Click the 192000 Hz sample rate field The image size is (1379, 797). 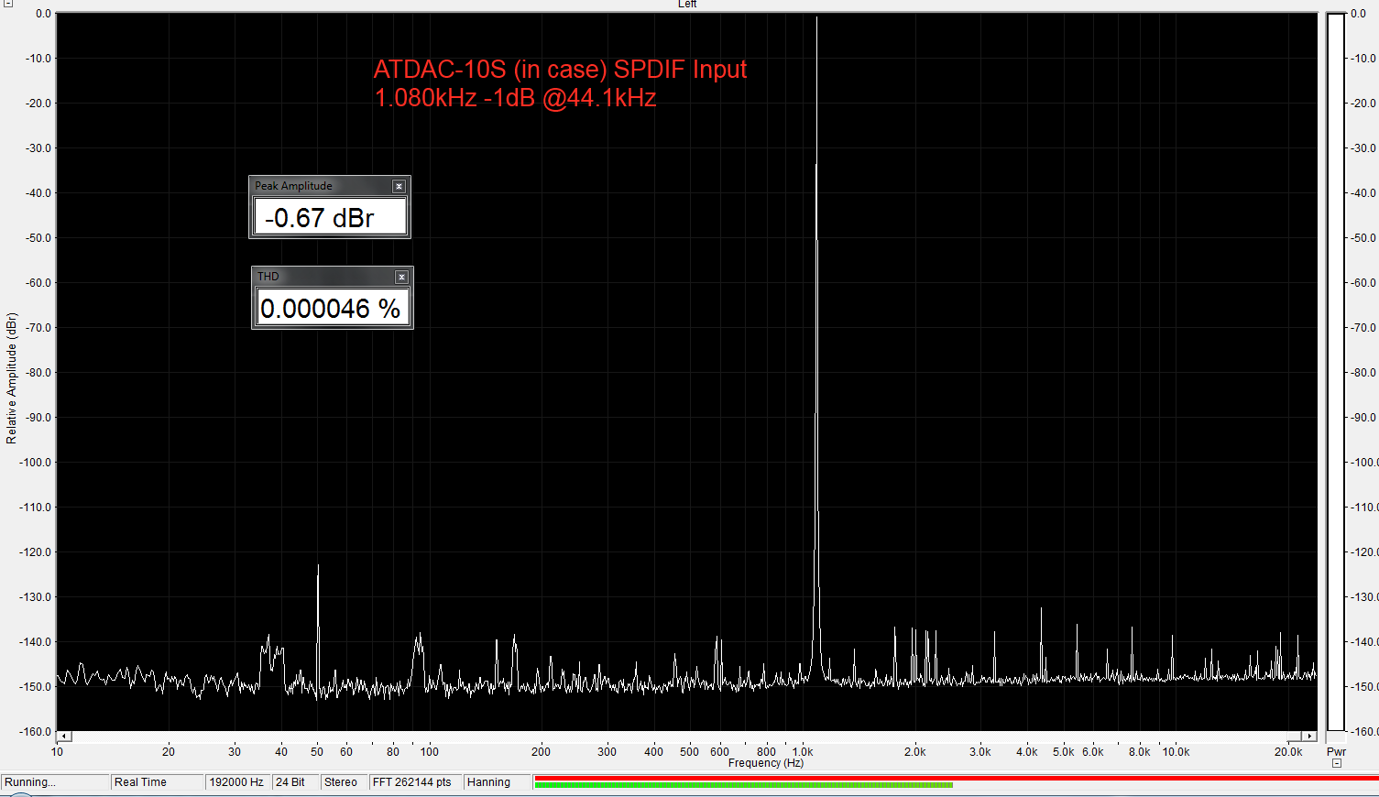pos(238,782)
